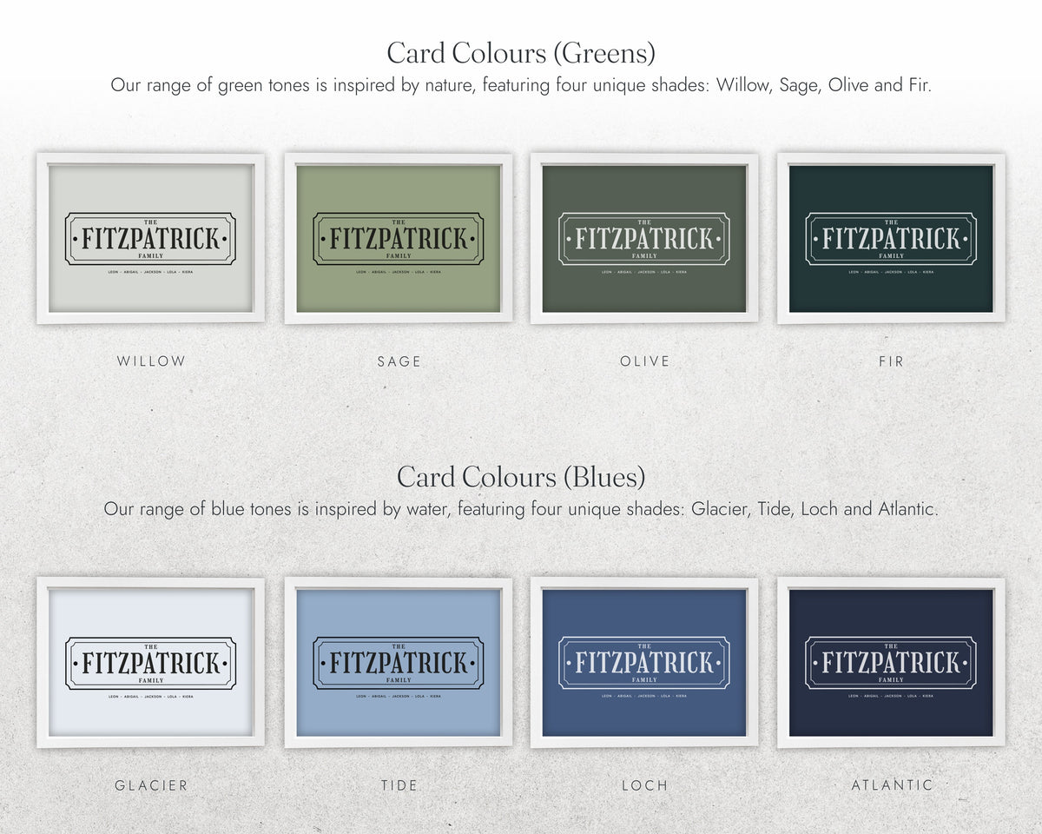Image resolution: width=1042 pixels, height=834 pixels.
Task: Pick the Loch blue framed card
Action: tap(644, 663)
